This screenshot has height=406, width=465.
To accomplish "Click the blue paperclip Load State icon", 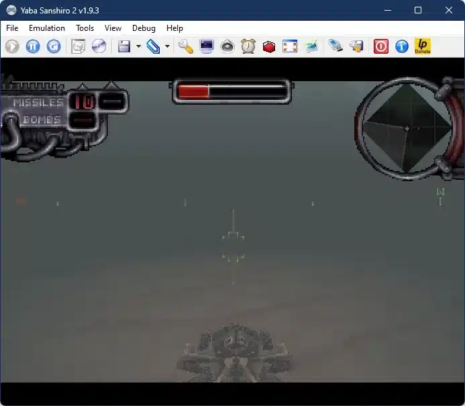I will tap(153, 46).
